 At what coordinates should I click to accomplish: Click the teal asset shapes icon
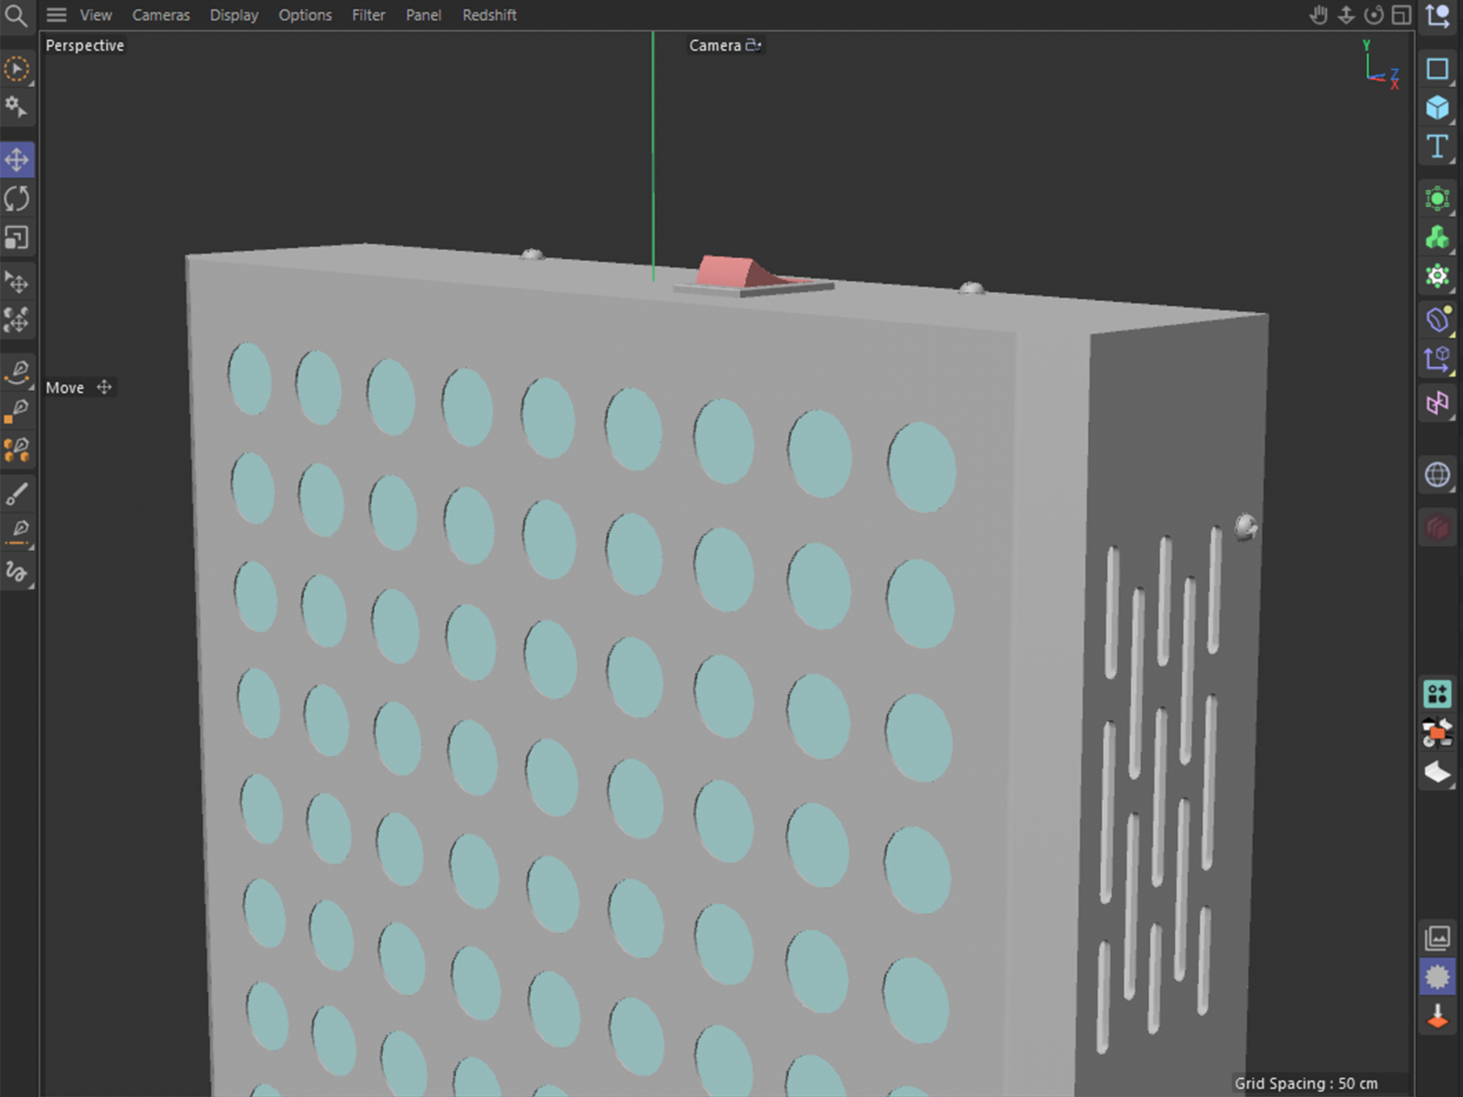pyautogui.click(x=1437, y=693)
